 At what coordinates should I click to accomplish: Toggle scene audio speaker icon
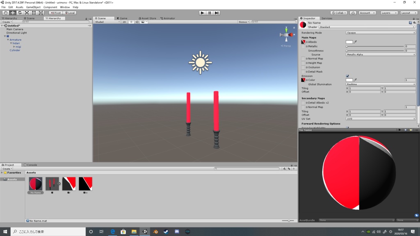(x=137, y=22)
